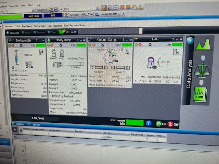Open the def_LC.S sequence dropdown arrow
Viewport: 219px width, 164px height.
(x=98, y=8)
